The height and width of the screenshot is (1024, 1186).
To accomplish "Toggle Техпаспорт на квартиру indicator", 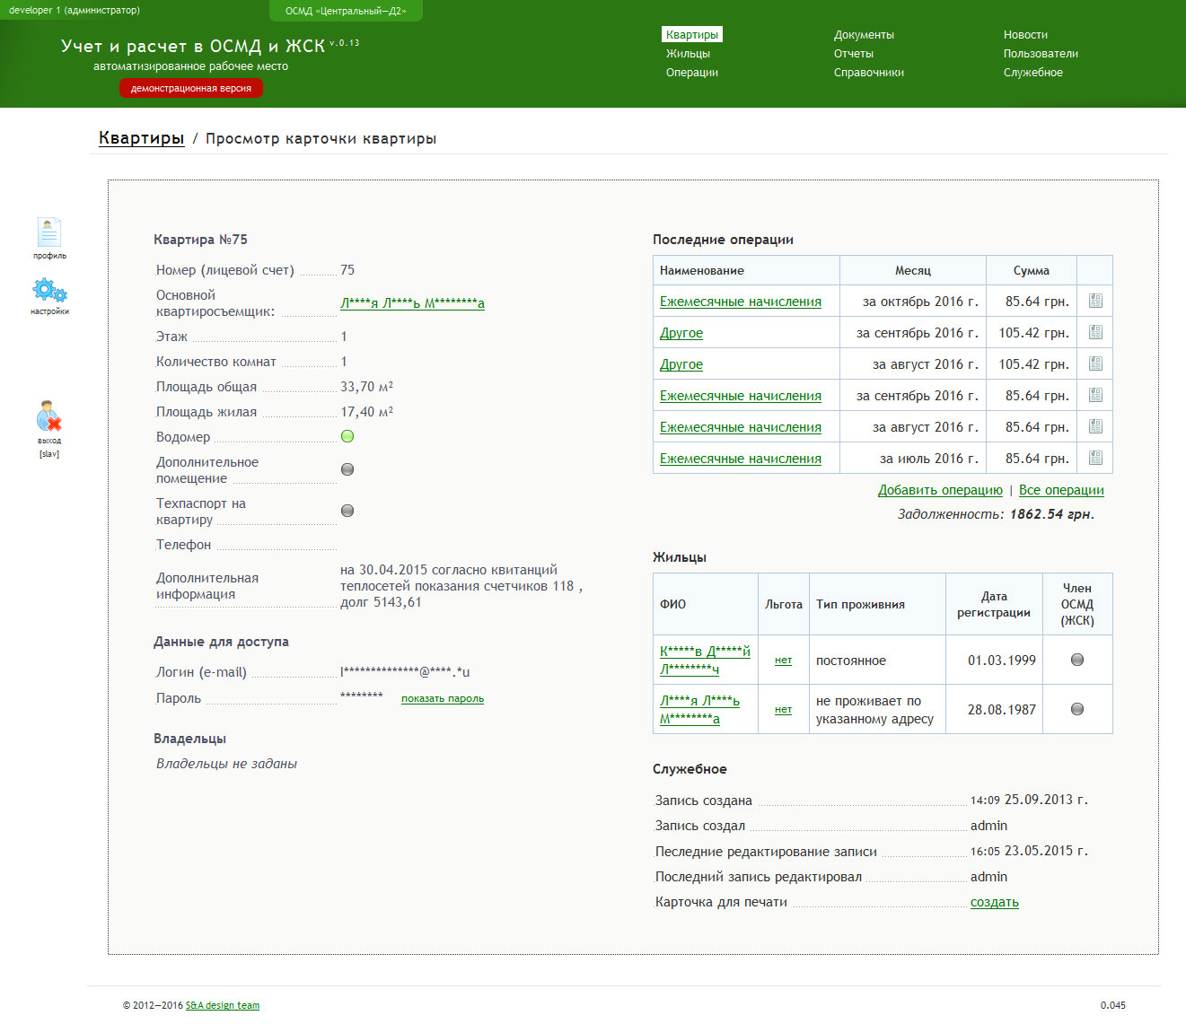I will pyautogui.click(x=347, y=511).
